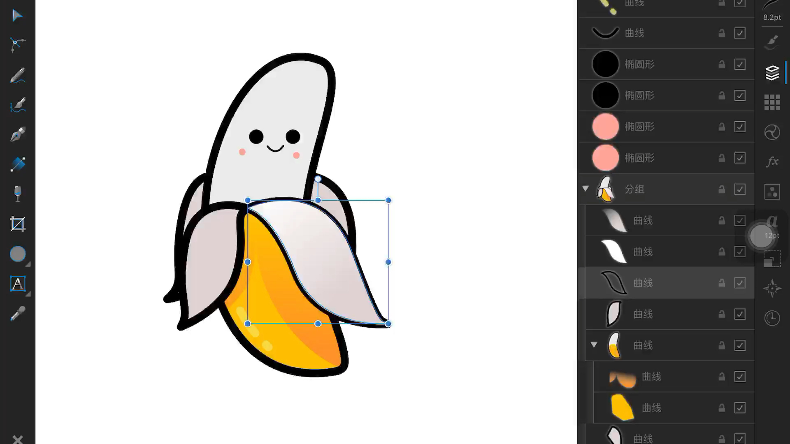Screen dimensions: 790x444
Task: Open the Layers studio panel
Action: (x=772, y=73)
